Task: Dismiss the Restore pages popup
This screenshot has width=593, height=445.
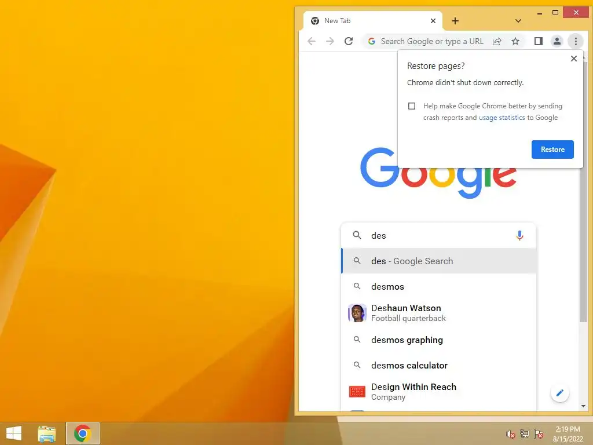Action: coord(574,59)
